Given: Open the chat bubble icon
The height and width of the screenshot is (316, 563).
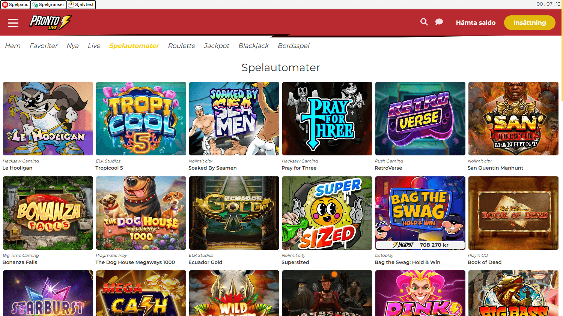Looking at the screenshot, I should (439, 22).
